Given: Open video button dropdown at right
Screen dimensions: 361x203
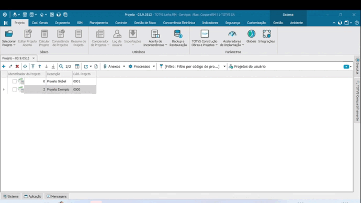Looking at the screenshot, I should coord(351,67).
